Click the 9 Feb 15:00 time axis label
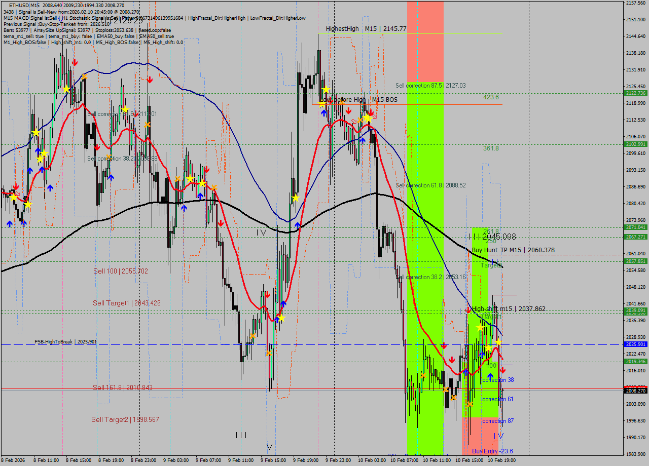 click(x=273, y=460)
